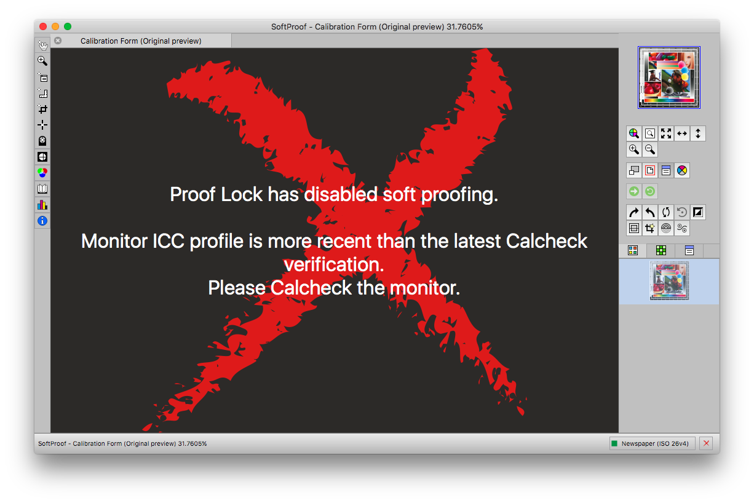Screen dimensions: 754x503
Task: Toggle the invert negative view icon
Action: coord(698,213)
